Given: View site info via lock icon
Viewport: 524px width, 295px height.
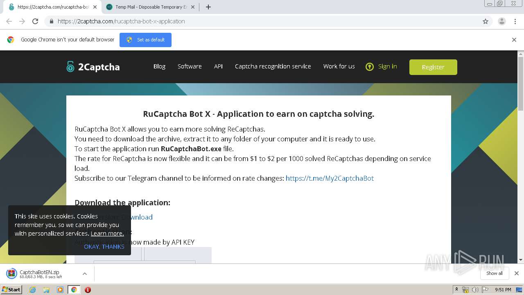Looking at the screenshot, I should click(x=51, y=21).
